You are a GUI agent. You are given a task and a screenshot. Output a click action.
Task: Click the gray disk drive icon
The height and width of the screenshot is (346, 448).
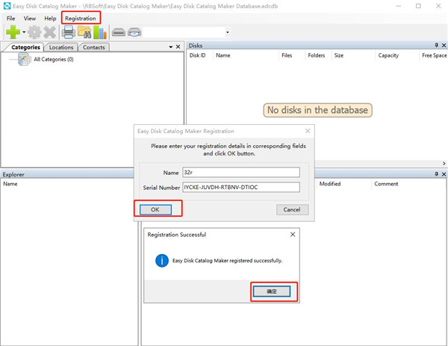pyautogui.click(x=119, y=32)
